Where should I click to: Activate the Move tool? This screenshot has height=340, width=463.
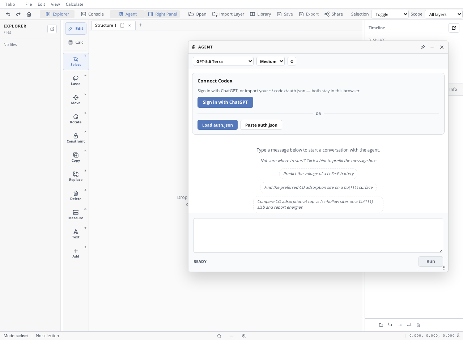[76, 99]
